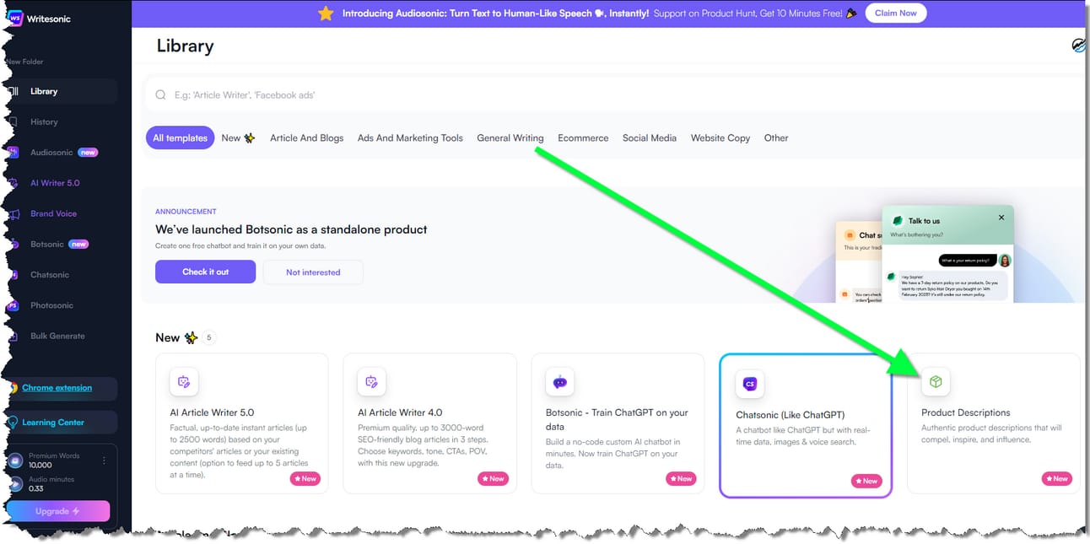1090x544 pixels.
Task: Click the Check it out button
Action: click(x=205, y=272)
